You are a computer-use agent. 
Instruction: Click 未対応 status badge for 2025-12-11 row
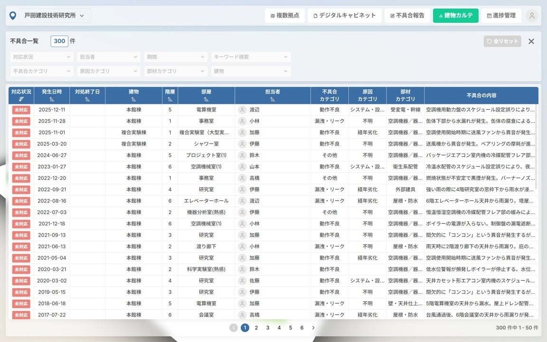click(21, 110)
